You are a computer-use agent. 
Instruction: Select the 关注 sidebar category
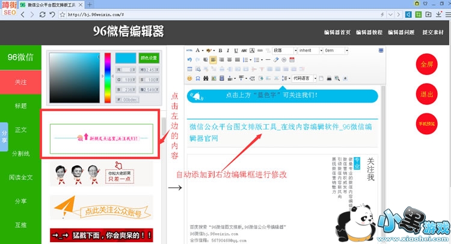tap(20, 82)
